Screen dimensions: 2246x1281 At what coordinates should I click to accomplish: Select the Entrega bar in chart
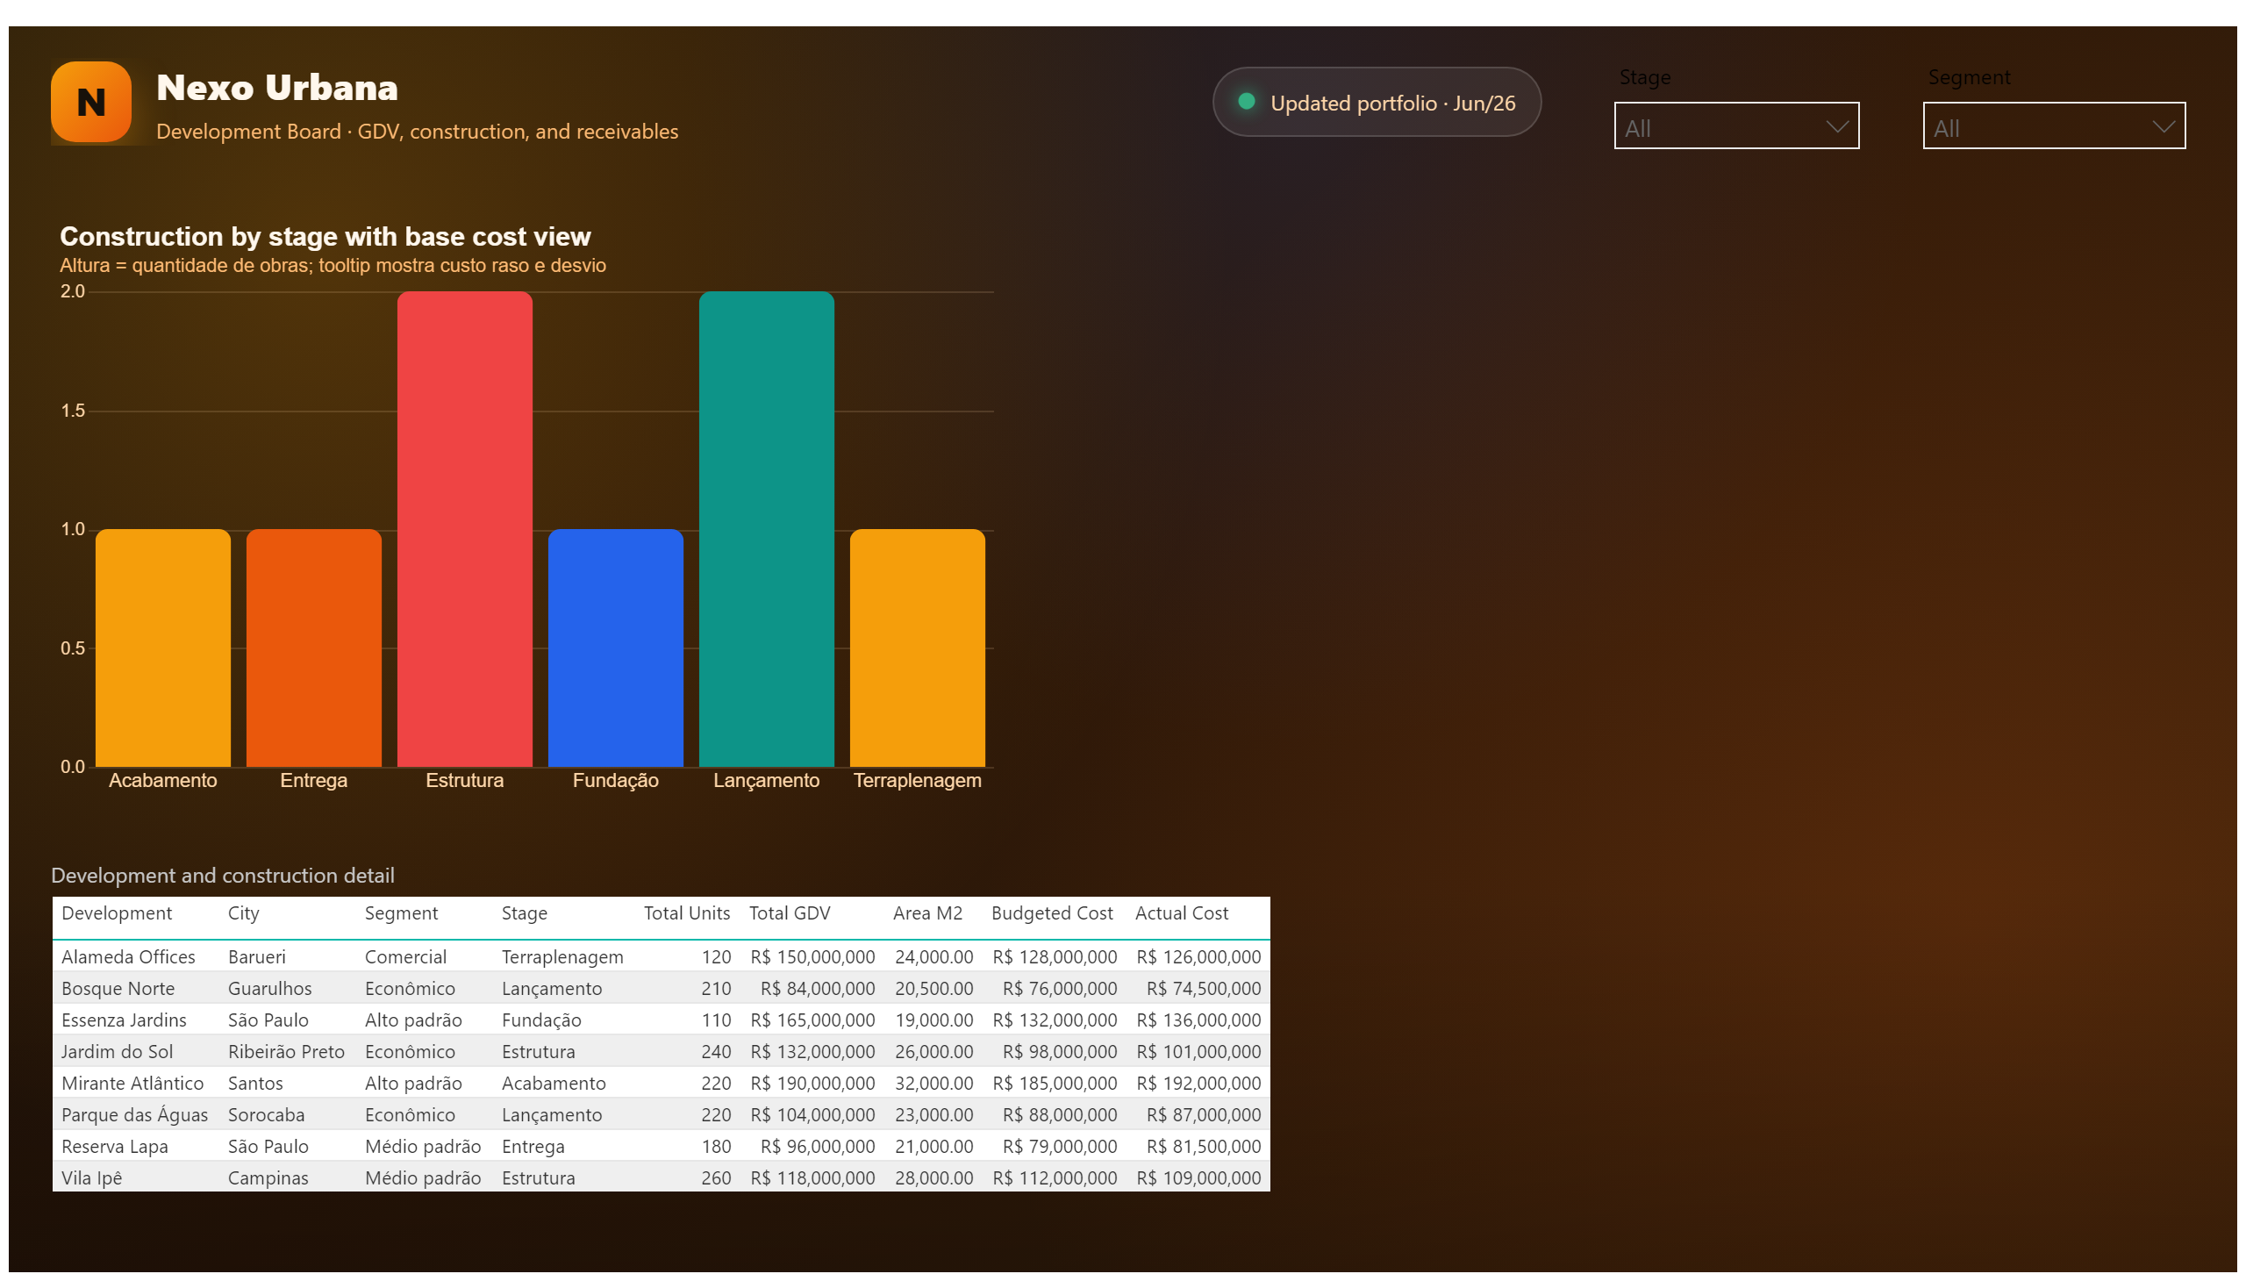(x=314, y=648)
